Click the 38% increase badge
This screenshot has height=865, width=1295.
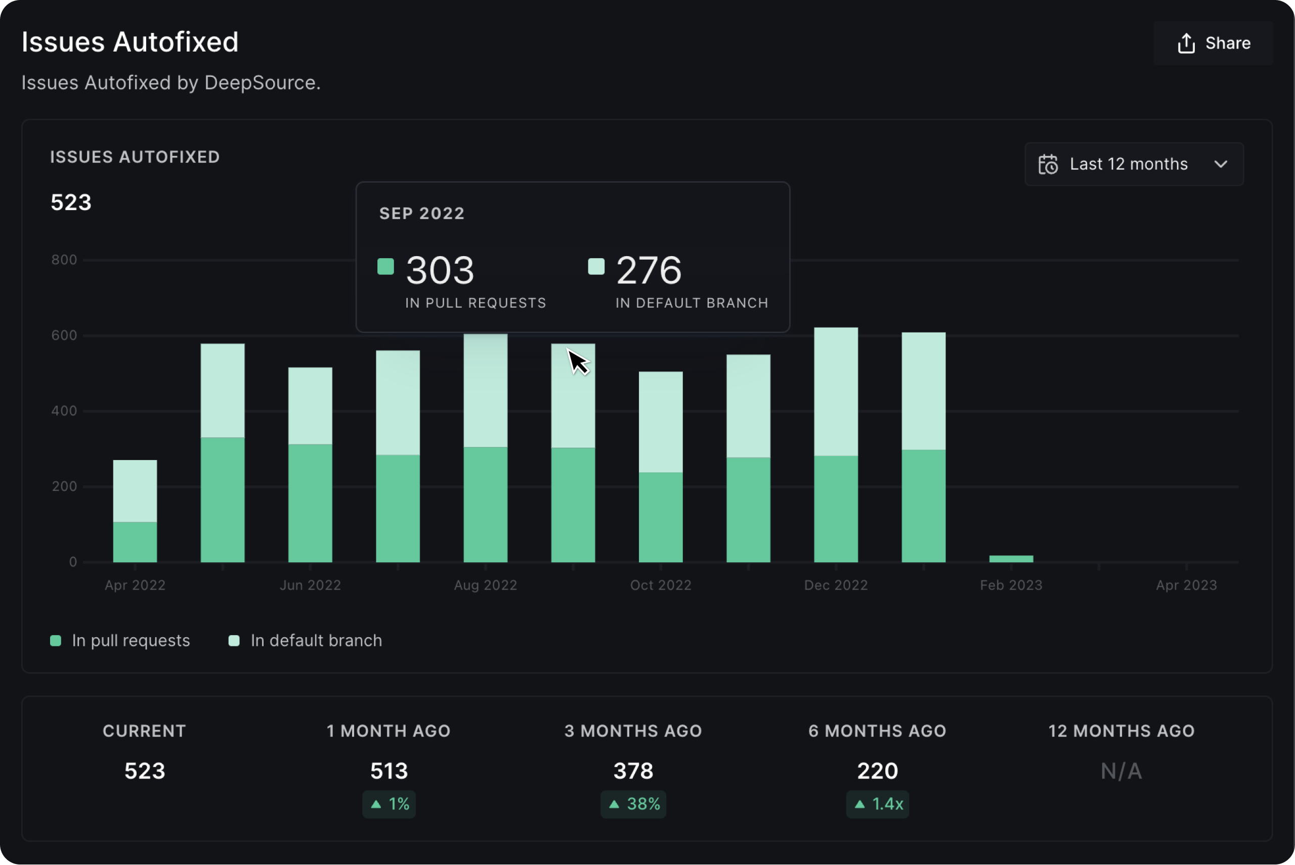[x=633, y=804]
